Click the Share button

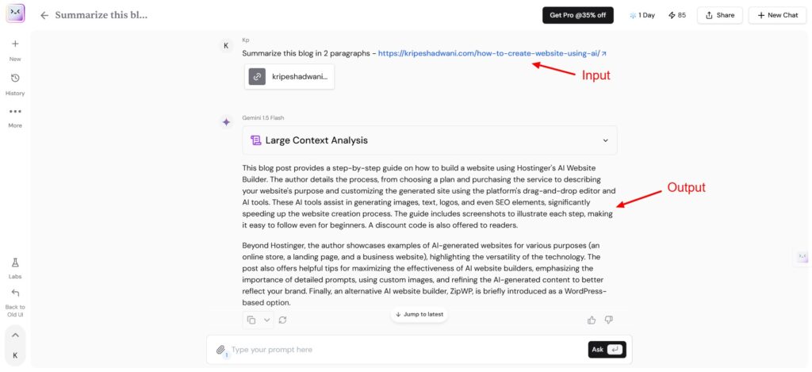[719, 15]
